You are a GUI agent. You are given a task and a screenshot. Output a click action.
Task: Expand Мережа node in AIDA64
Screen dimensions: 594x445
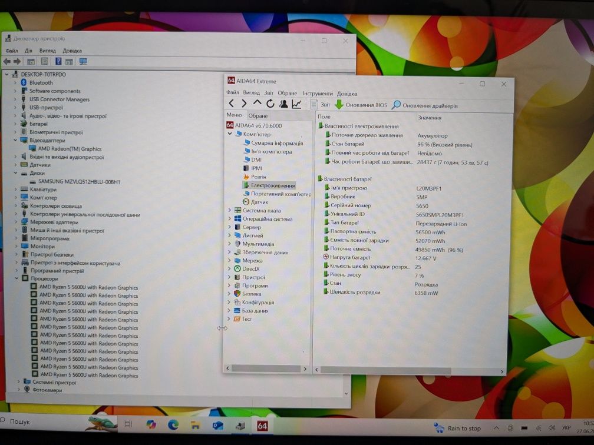point(229,260)
